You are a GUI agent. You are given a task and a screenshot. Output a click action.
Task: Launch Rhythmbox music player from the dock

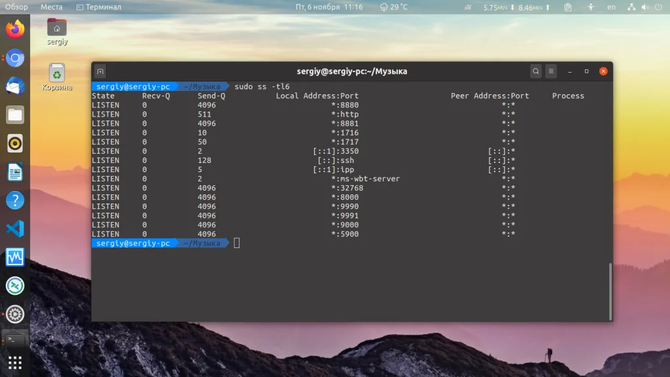tap(15, 143)
